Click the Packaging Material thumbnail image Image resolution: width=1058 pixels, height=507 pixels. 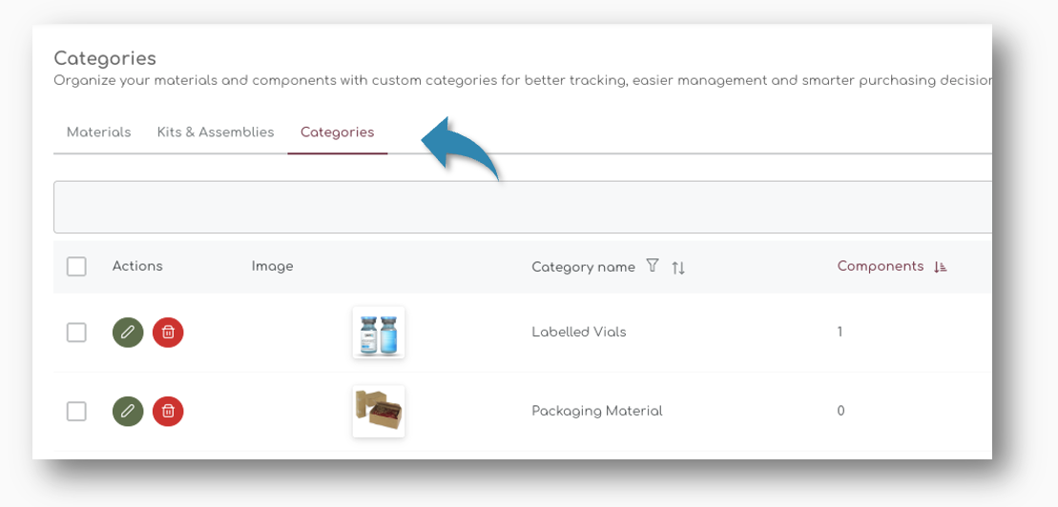379,412
